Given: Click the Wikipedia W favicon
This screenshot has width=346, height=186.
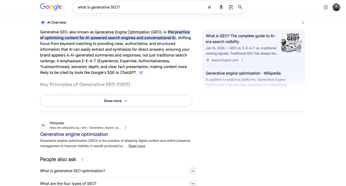Looking at the screenshot, I should pyautogui.click(x=44, y=125).
